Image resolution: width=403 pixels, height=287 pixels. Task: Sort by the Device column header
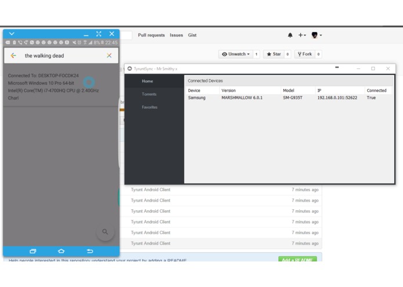(202, 91)
